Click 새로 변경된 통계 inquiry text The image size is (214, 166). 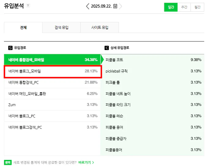point(45,162)
